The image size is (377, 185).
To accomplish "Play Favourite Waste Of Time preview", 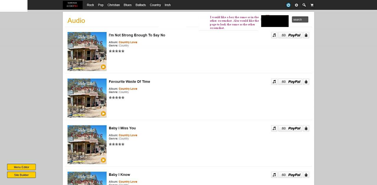I will [103, 113].
